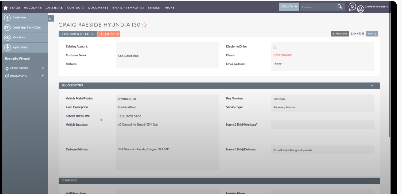Open the View Leads sidebar link
The width and height of the screenshot is (402, 194).
19,37
